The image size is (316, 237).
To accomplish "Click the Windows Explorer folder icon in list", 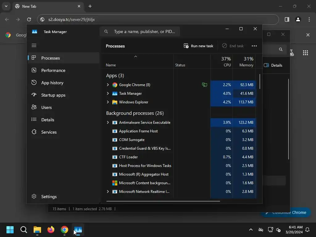I will (115, 102).
